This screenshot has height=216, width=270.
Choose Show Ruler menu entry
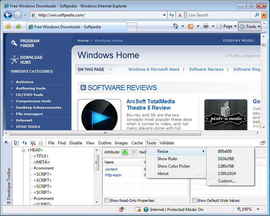[x=176, y=158]
